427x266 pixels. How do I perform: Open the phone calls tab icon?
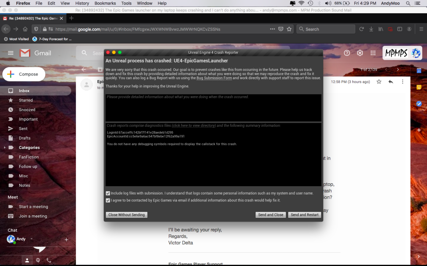click(x=49, y=261)
